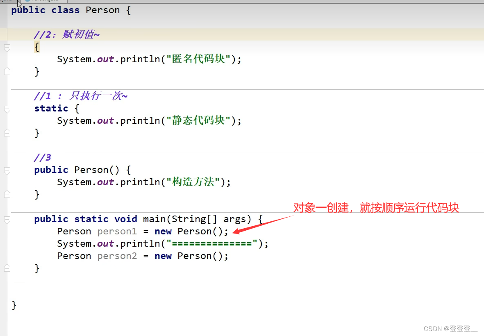Screen dimensions: 484x336
Task: Click the closing brace of class Person
Action: point(14,305)
